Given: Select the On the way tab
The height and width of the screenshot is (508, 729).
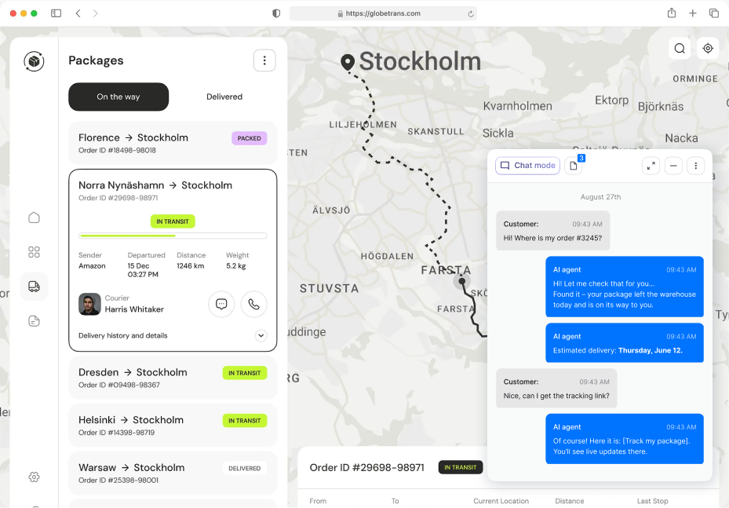Looking at the screenshot, I should 118,97.
